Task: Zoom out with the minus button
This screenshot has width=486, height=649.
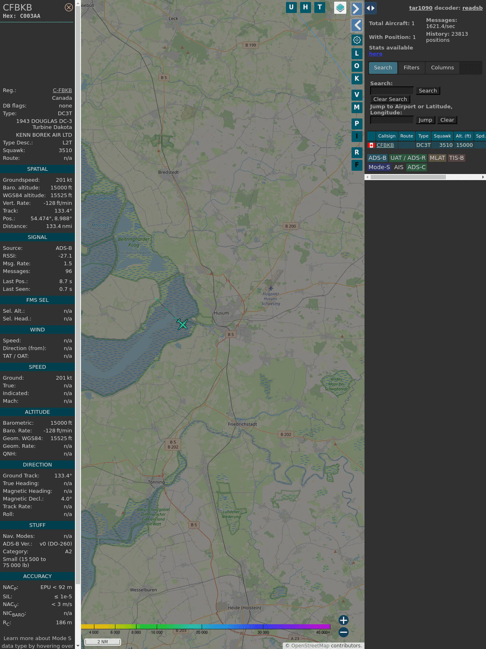Action: [x=343, y=632]
